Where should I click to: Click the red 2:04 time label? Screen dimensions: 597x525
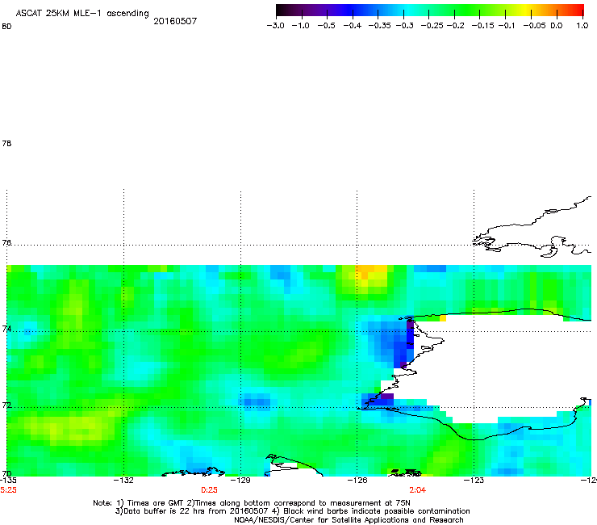pyautogui.click(x=418, y=490)
